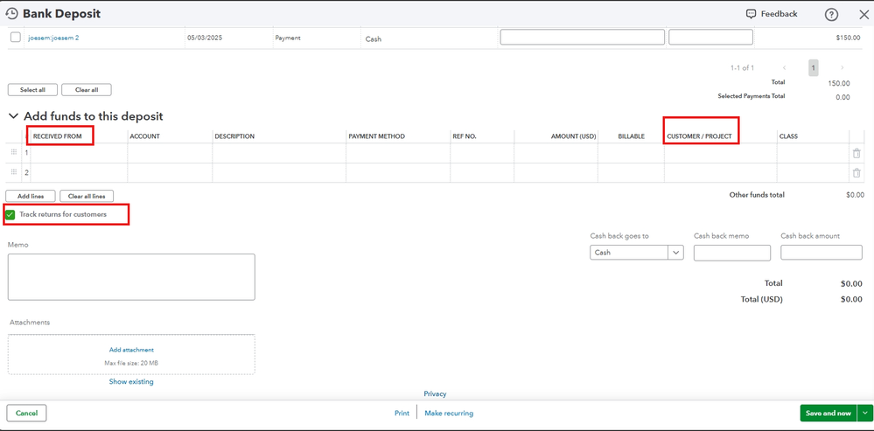The height and width of the screenshot is (431, 874).
Task: Toggle Track returns for customers checkbox
Action: [x=10, y=214]
